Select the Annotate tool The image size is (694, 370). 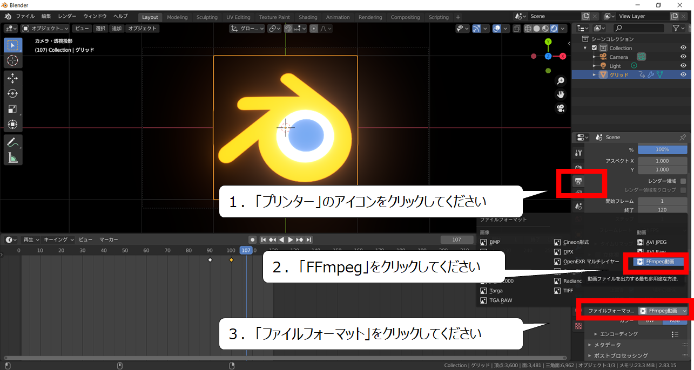[x=13, y=142]
